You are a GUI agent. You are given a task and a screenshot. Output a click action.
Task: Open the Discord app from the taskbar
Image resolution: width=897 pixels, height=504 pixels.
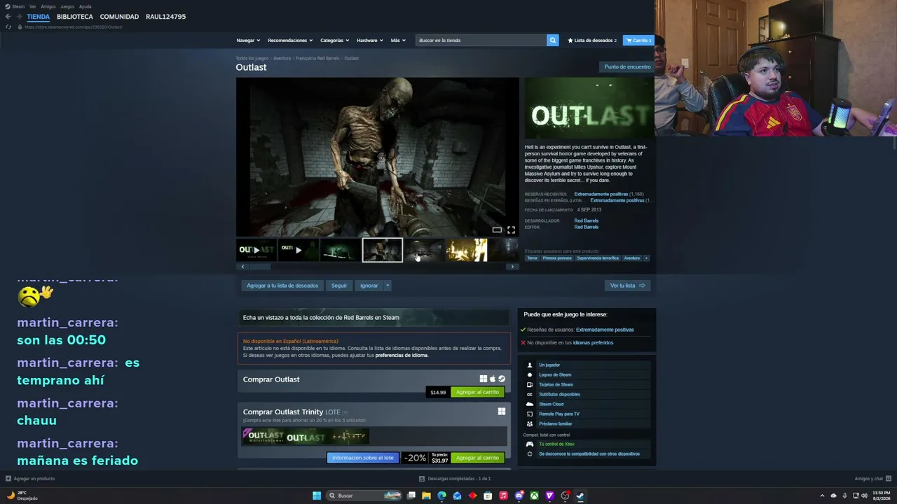[519, 496]
